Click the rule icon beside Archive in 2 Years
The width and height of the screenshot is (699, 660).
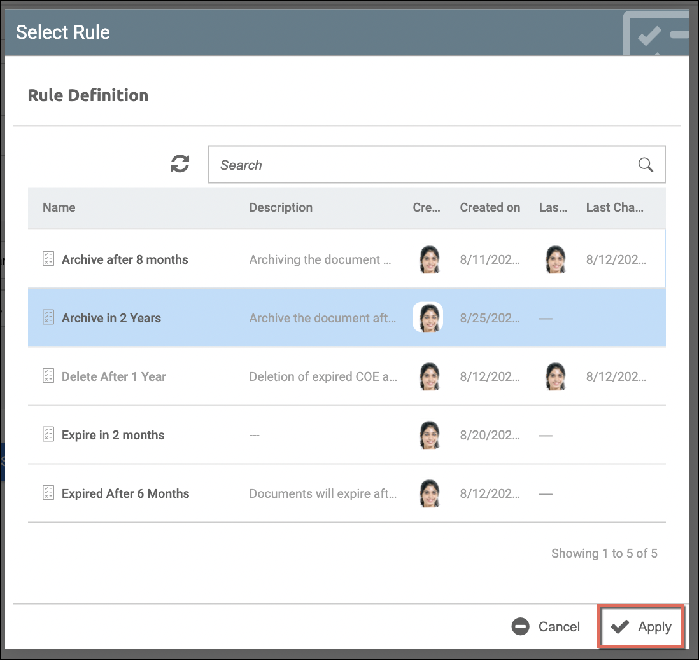coord(48,317)
